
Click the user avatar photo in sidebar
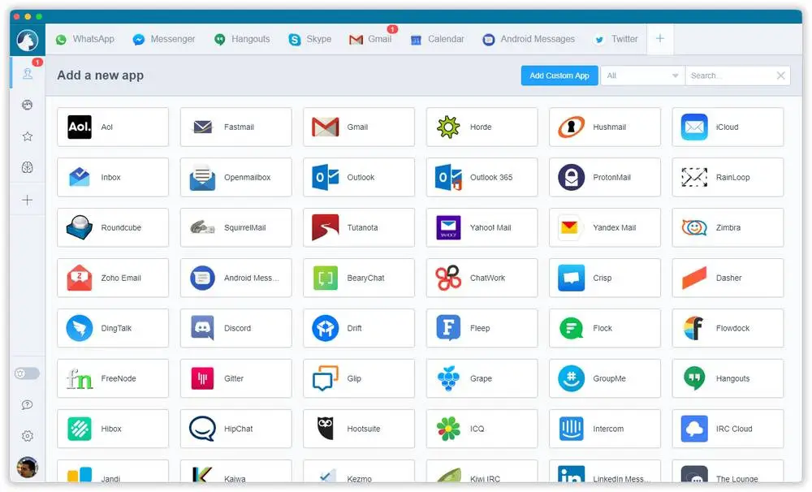click(x=28, y=467)
